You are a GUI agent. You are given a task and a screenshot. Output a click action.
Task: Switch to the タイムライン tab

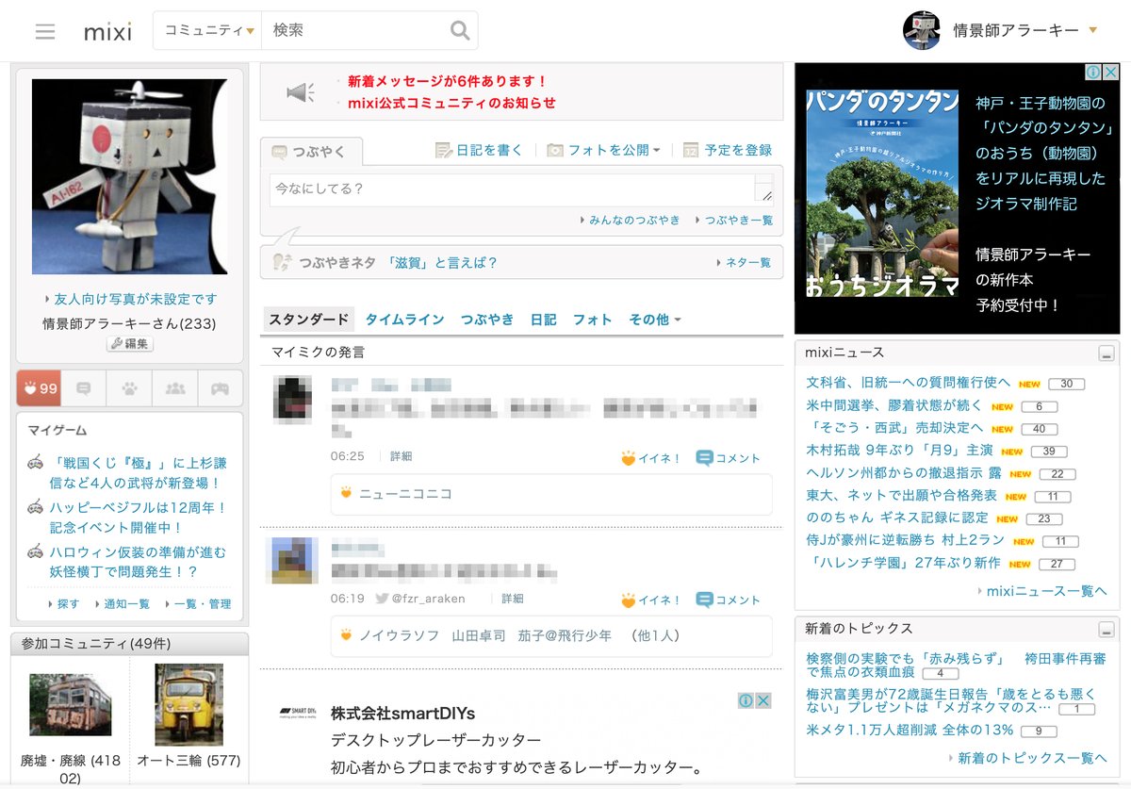[404, 320]
